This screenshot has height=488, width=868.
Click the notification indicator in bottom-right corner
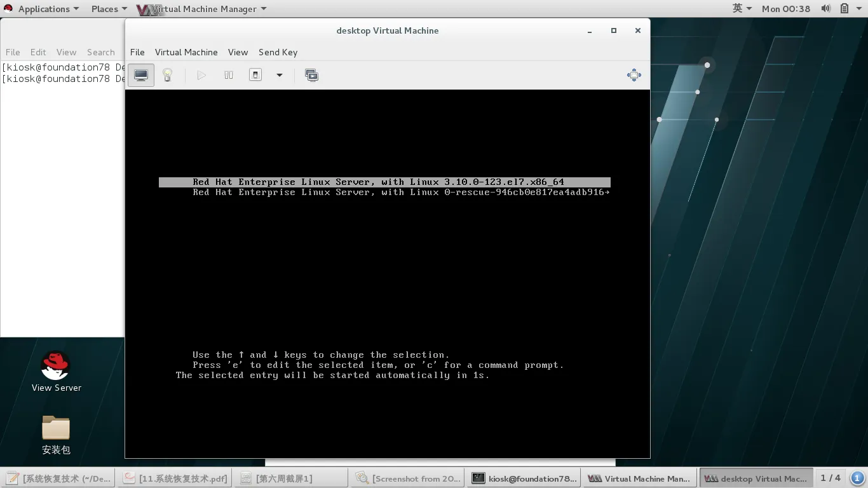(x=857, y=478)
